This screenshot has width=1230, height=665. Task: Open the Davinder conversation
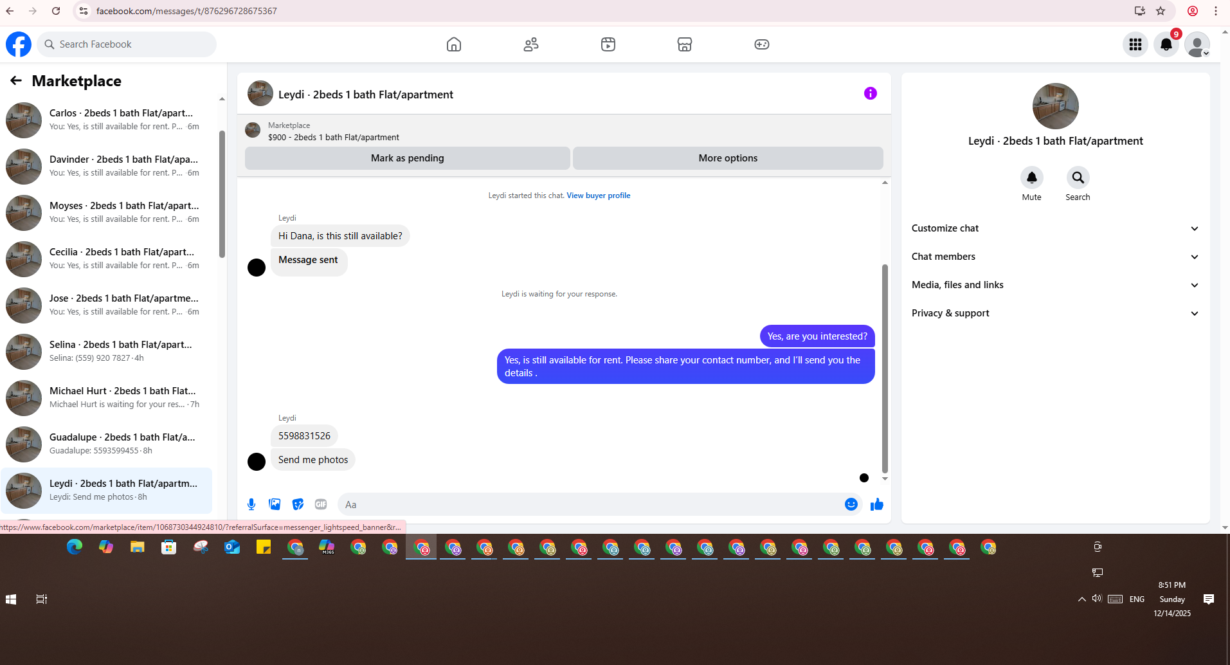click(x=108, y=166)
